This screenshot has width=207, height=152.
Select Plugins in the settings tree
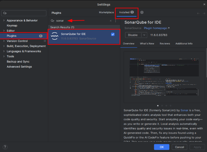[x=23, y=36]
